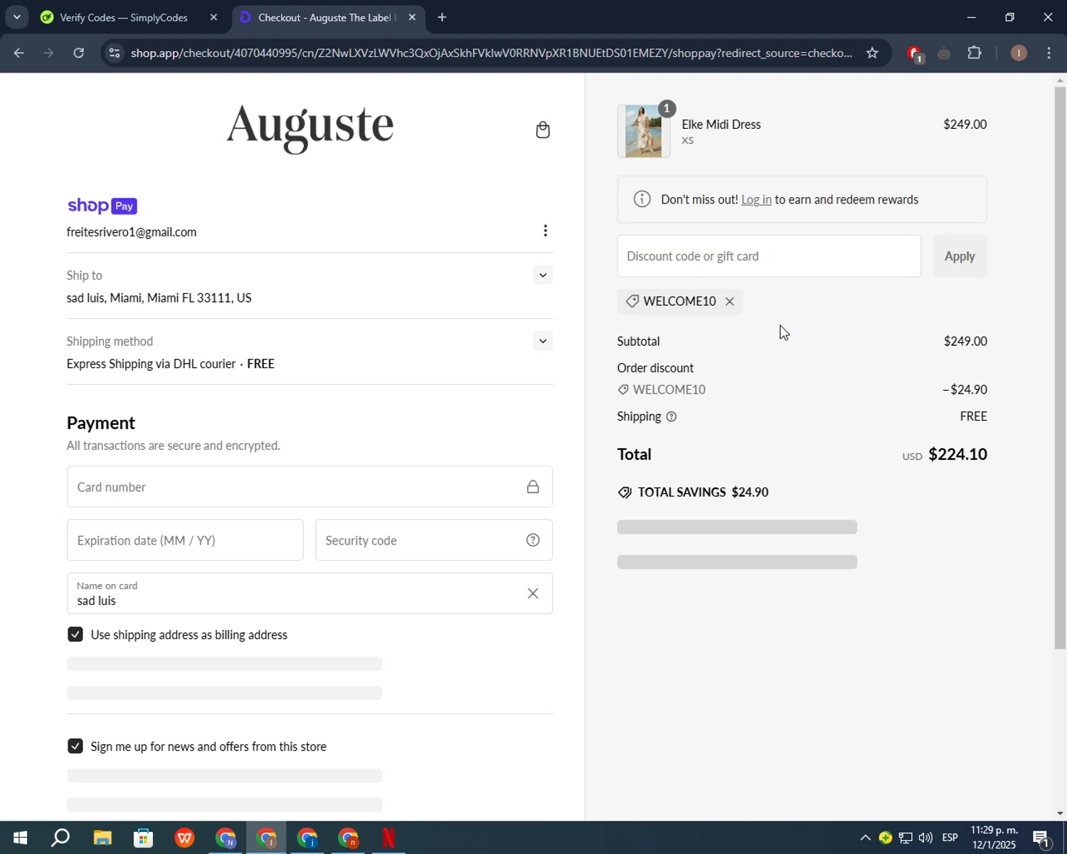The width and height of the screenshot is (1067, 854).
Task: Click the volume speaker tray icon
Action: (925, 838)
